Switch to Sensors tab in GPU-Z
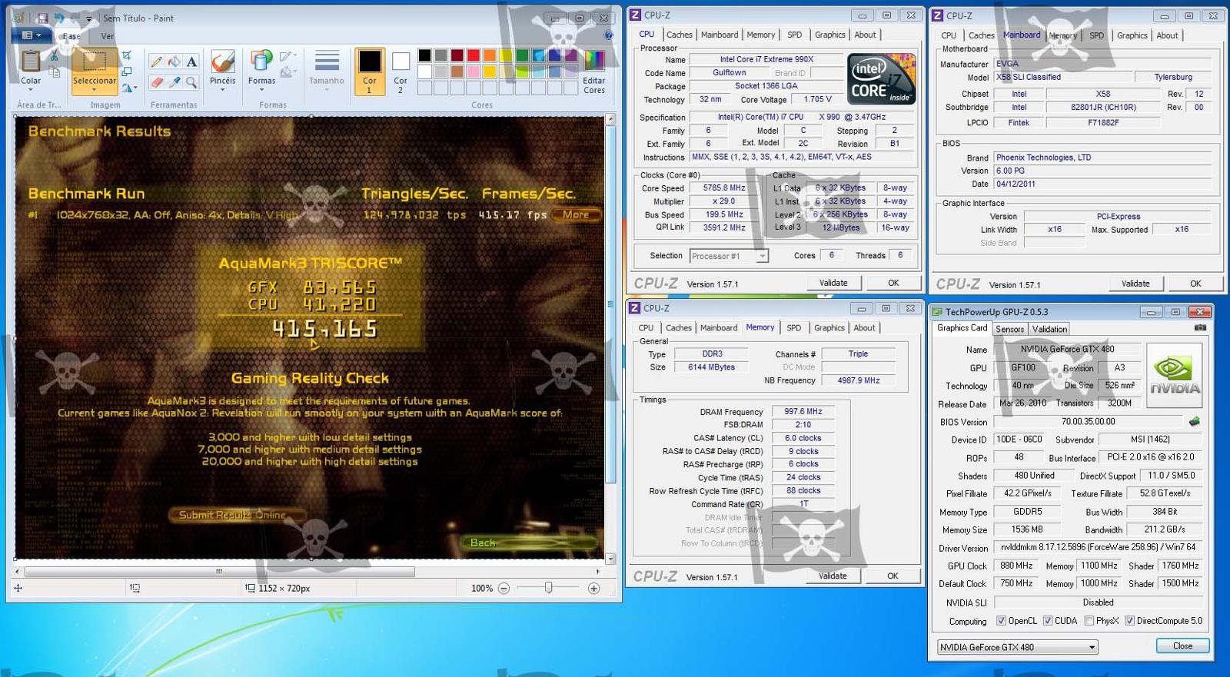Image resolution: width=1230 pixels, height=677 pixels. 1009,329
